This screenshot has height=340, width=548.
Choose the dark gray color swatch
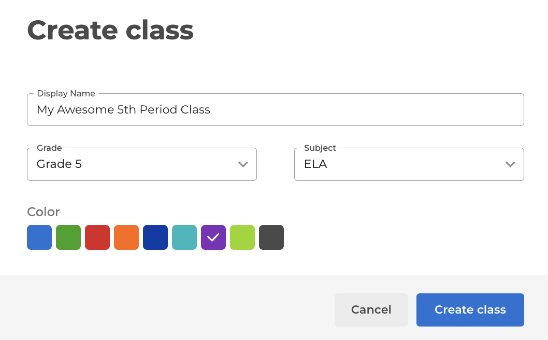271,237
